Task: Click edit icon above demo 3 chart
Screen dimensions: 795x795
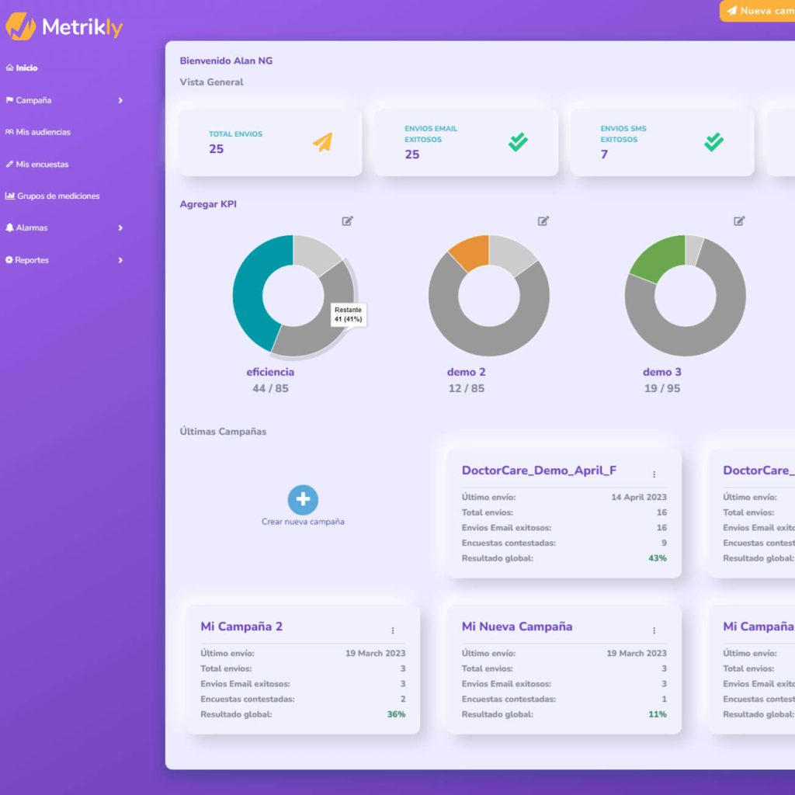Action: point(739,221)
